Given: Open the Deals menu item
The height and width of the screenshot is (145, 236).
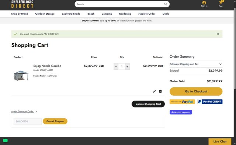Looking at the screenshot, I should [166, 14].
